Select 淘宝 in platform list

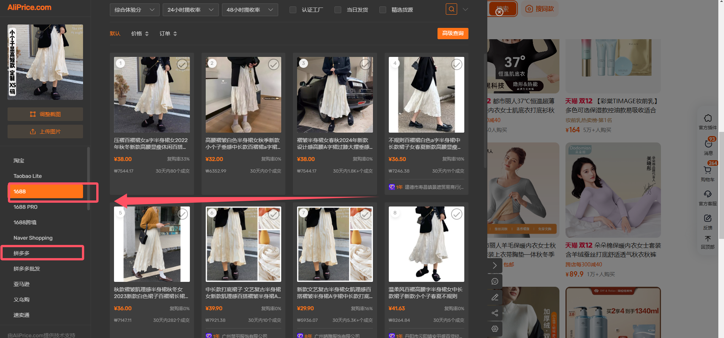coord(19,161)
